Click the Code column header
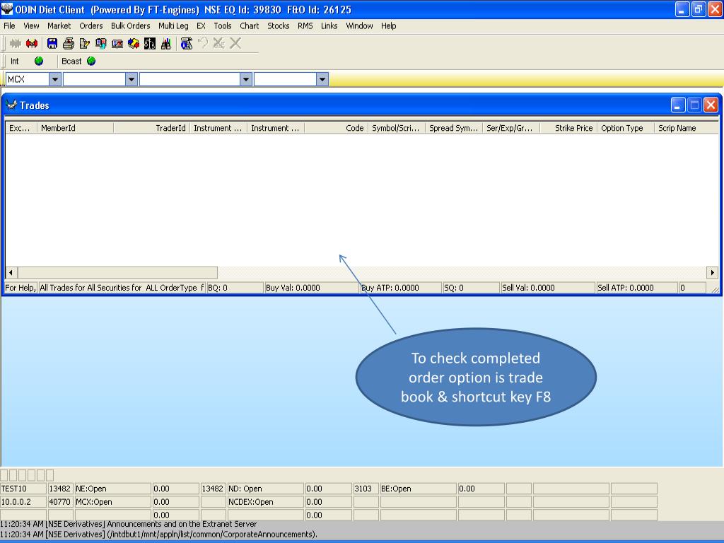This screenshot has height=543, width=724. tap(337, 128)
